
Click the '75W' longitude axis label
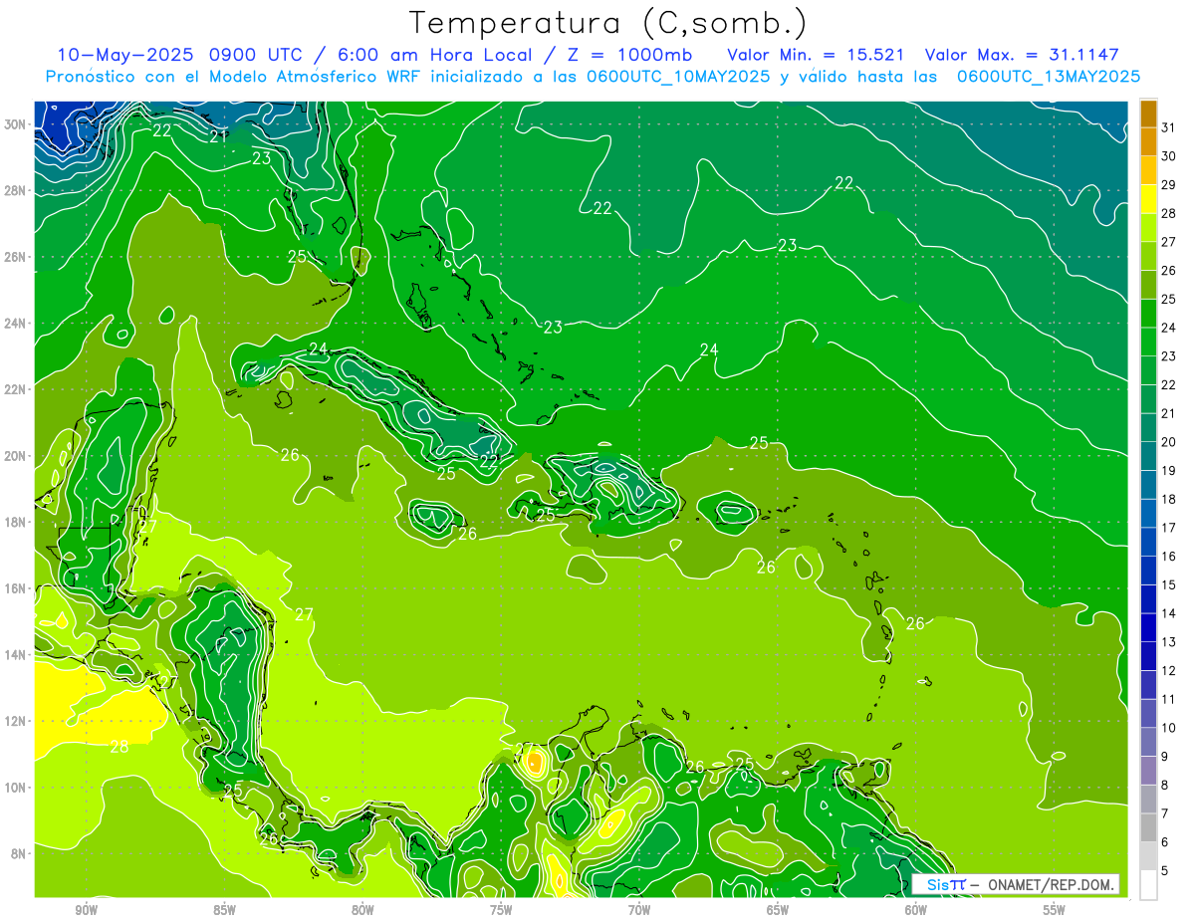(x=501, y=911)
